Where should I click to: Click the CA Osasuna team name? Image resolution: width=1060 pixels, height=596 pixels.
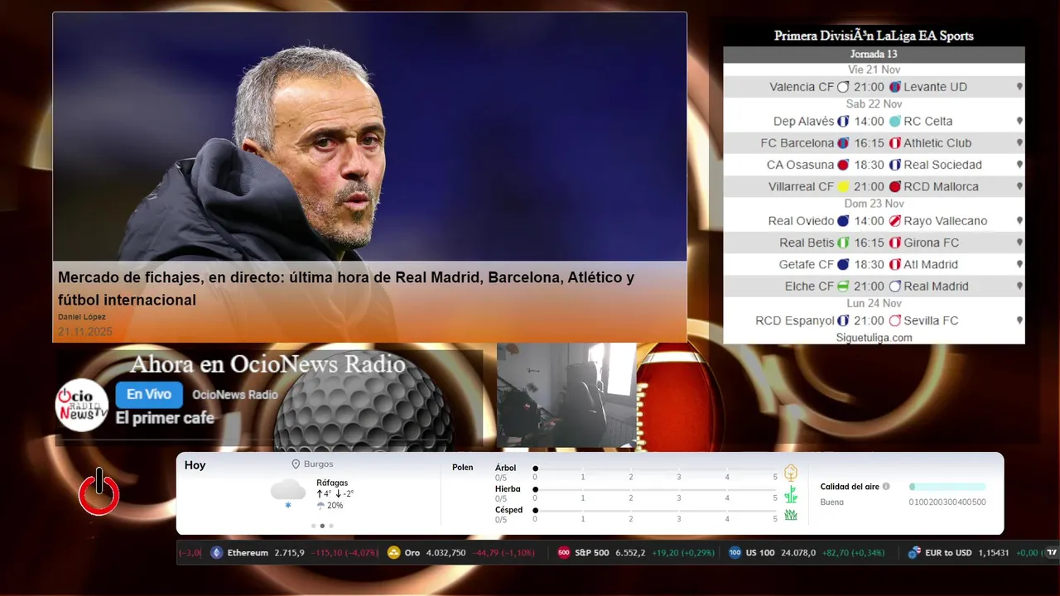(800, 165)
